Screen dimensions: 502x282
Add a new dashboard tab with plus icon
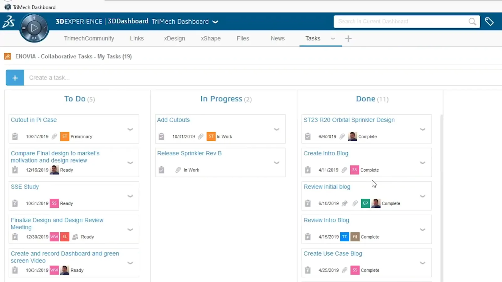pyautogui.click(x=348, y=39)
